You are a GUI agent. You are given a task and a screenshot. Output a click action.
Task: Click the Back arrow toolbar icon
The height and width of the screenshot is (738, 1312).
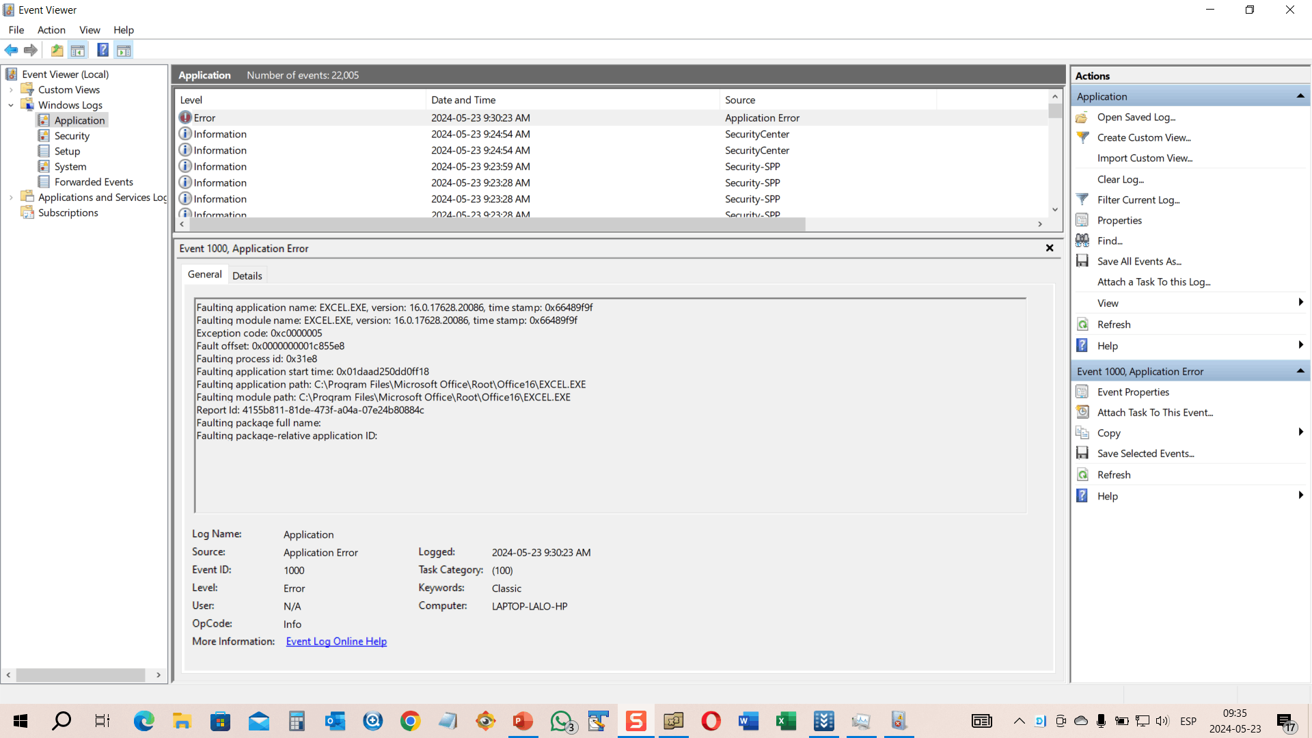click(12, 50)
